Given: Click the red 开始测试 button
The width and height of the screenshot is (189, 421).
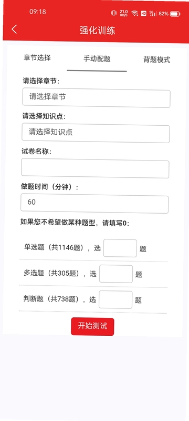Looking at the screenshot, I should coord(92,326).
